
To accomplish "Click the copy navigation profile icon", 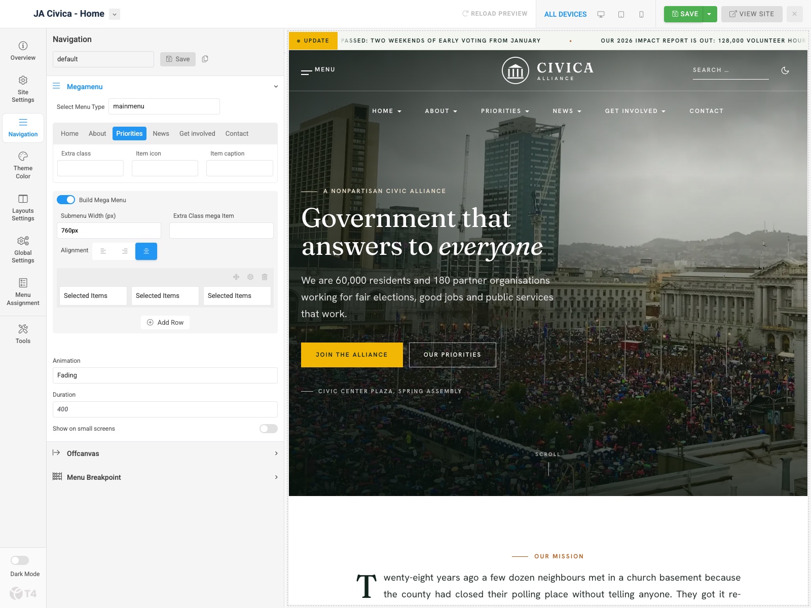I will tap(205, 59).
